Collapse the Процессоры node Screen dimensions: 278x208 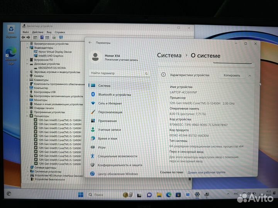(27, 116)
